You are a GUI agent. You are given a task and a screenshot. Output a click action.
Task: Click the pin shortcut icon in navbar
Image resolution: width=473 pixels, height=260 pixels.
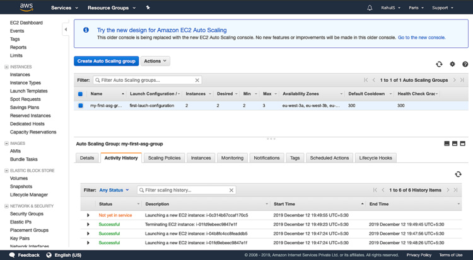tap(148, 8)
